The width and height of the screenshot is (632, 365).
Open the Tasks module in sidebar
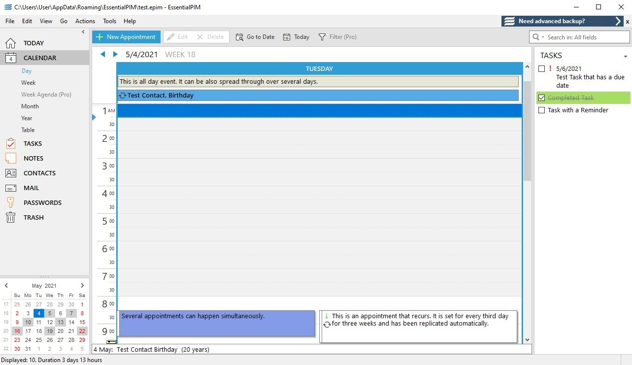(33, 143)
